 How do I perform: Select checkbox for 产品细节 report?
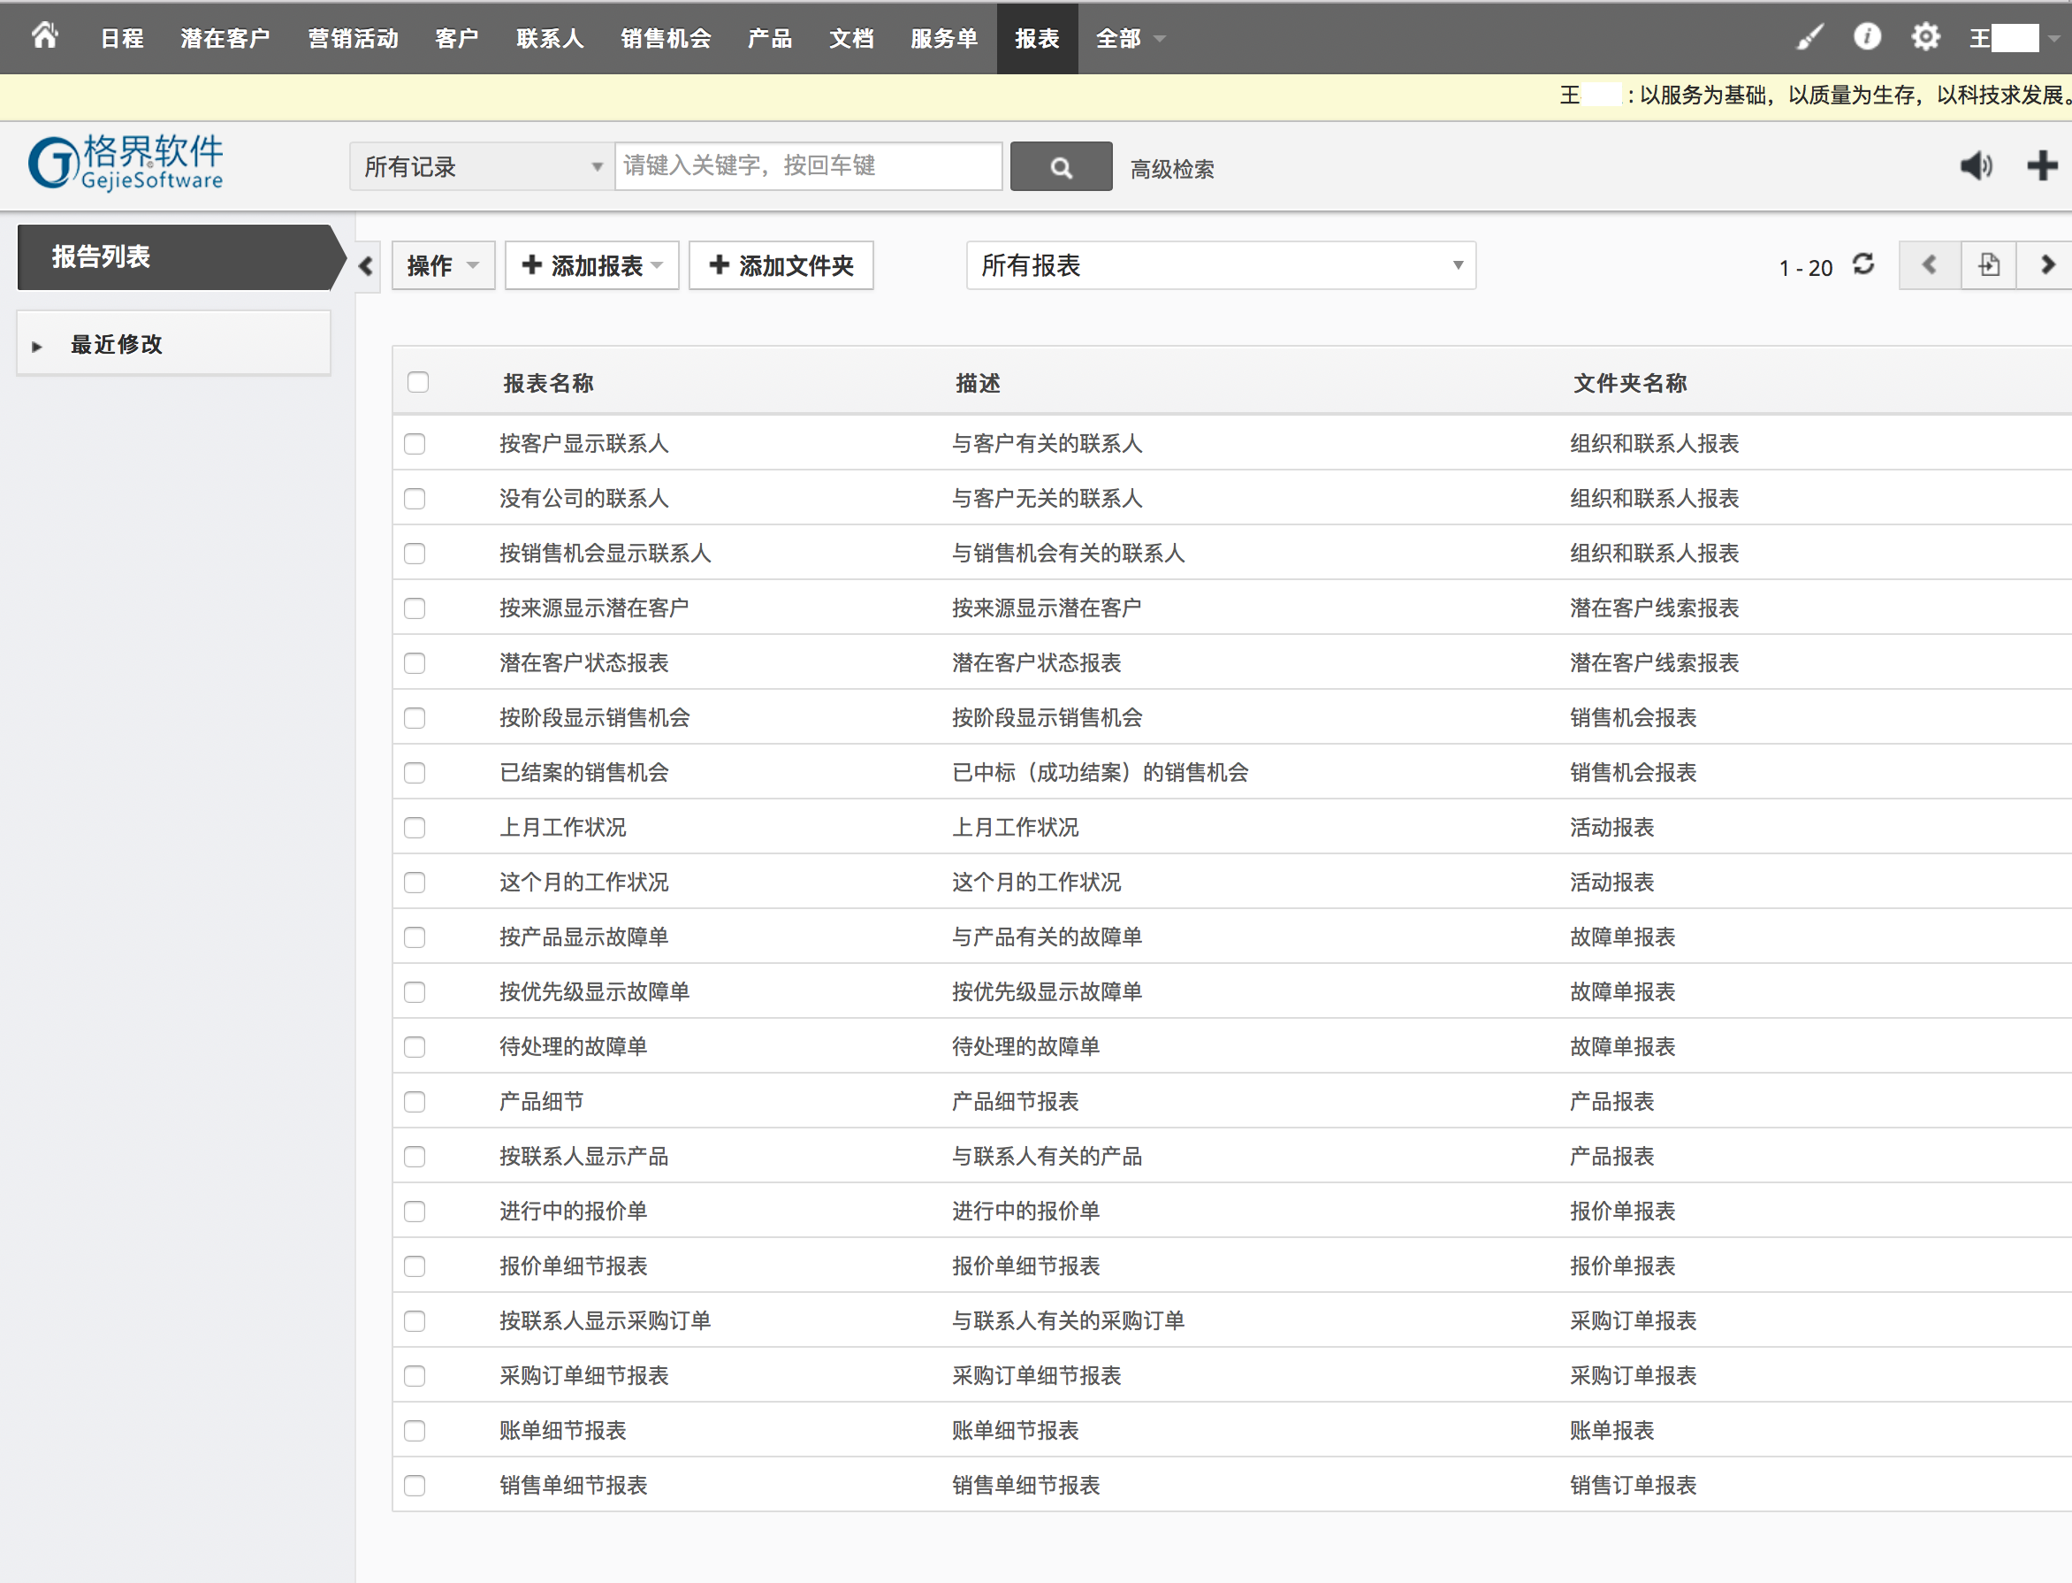click(415, 1102)
